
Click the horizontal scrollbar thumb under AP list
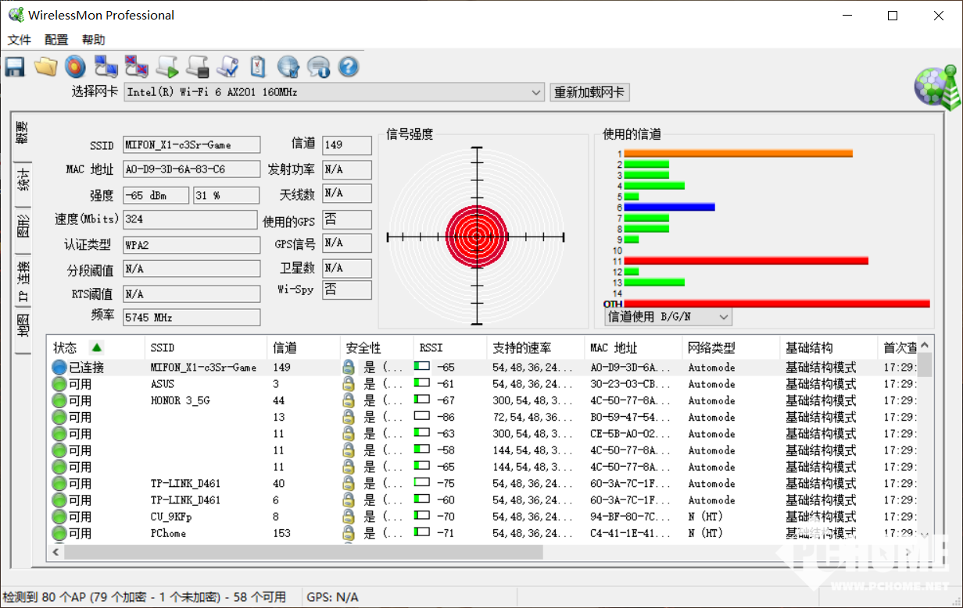tap(303, 552)
